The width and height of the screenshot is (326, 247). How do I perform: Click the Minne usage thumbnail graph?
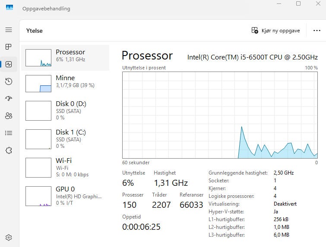pyautogui.click(x=38, y=84)
